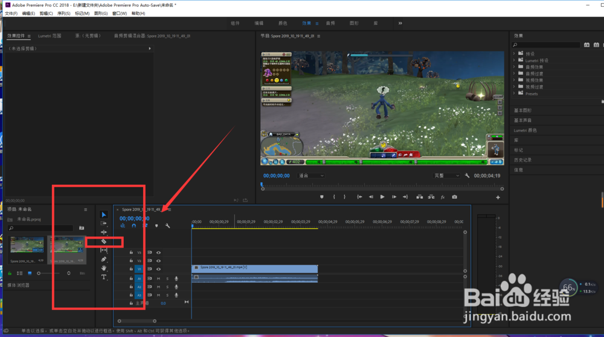The height and width of the screenshot is (337, 604).
Task: Toggle linked selection in timeline
Action: click(x=145, y=226)
